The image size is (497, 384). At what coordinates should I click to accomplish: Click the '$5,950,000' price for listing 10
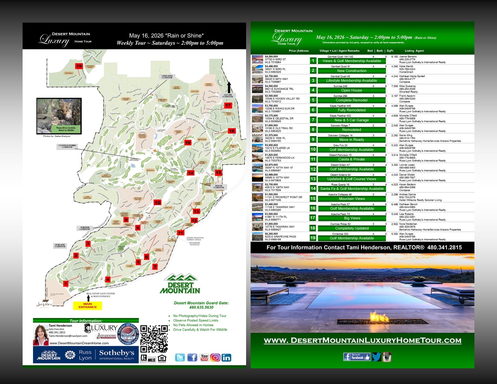click(x=271, y=145)
